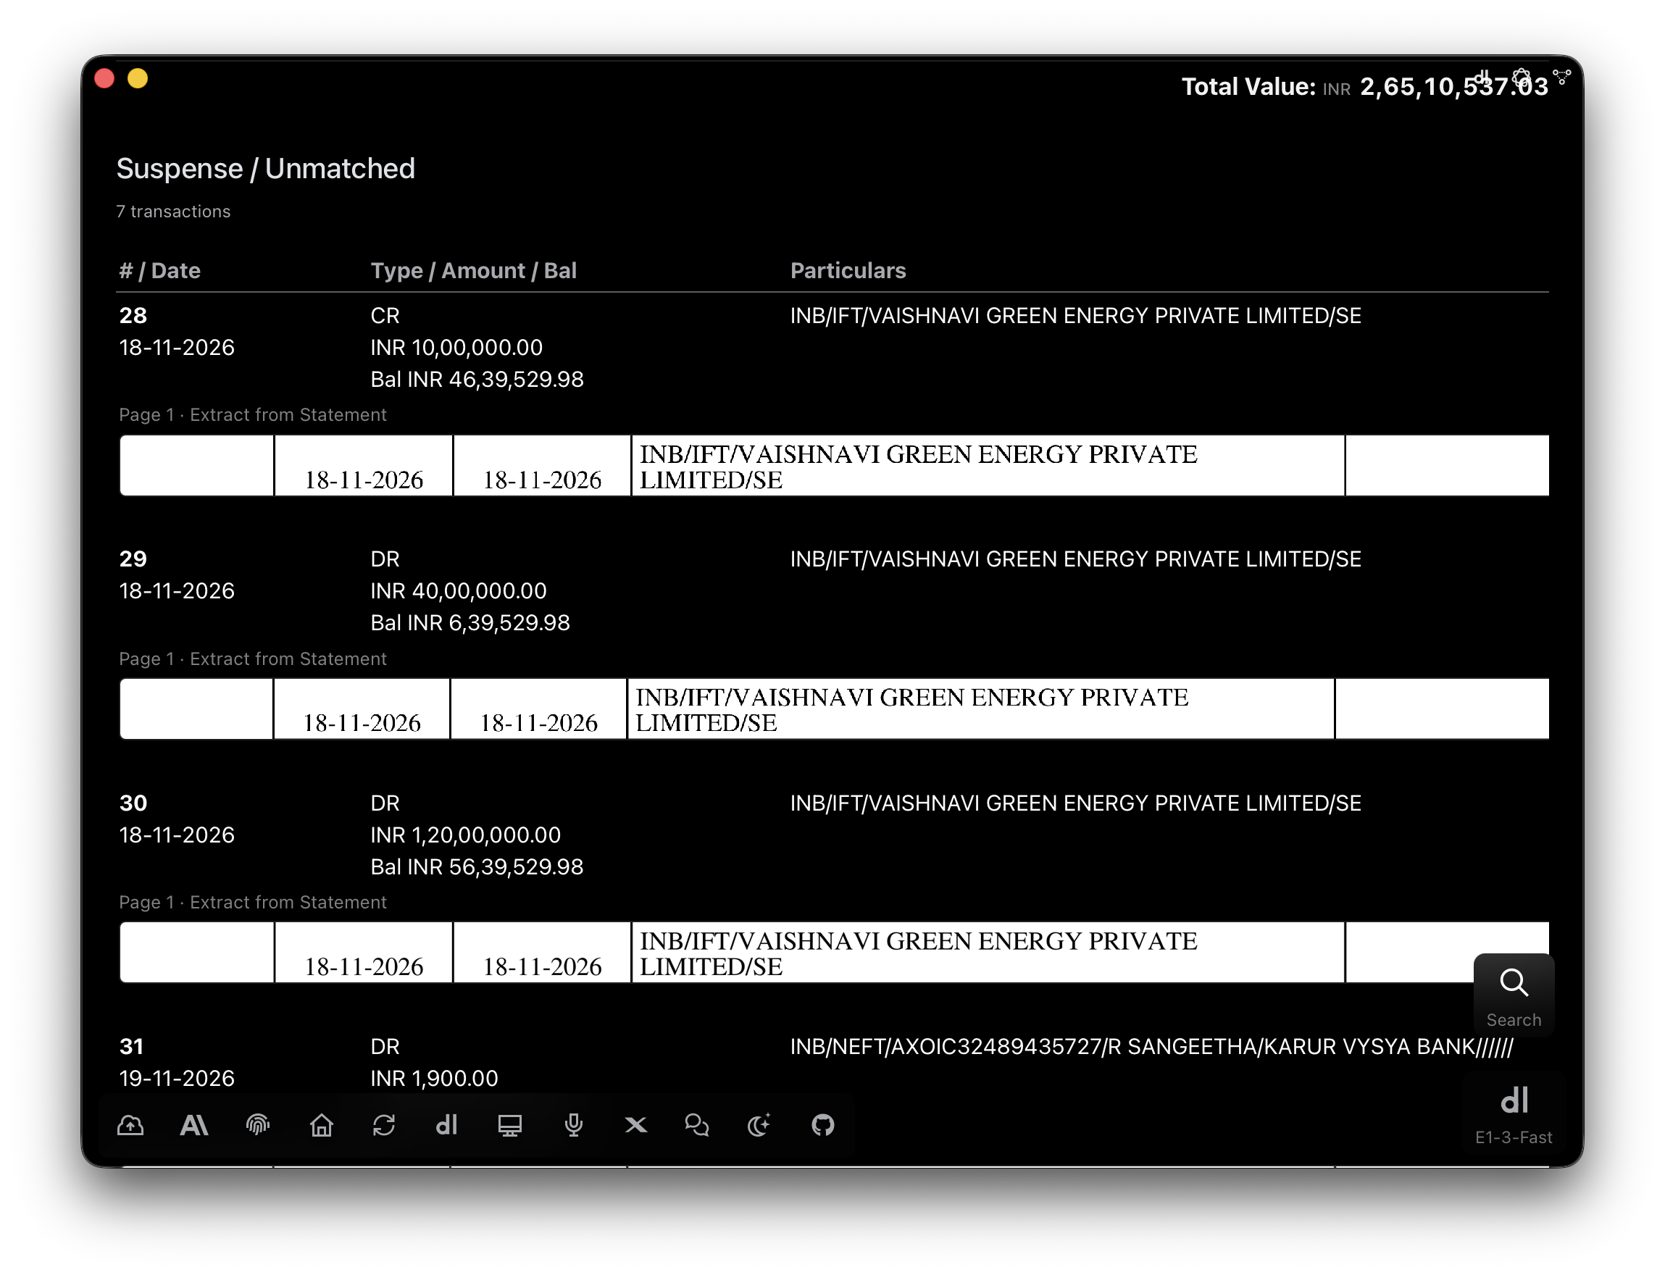Select transaction number 28
1665x1275 pixels.
click(133, 315)
